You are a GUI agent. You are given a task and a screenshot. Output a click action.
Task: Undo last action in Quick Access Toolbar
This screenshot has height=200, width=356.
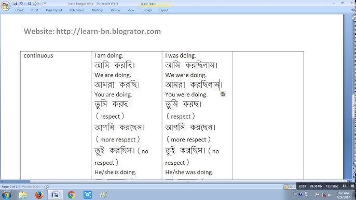tap(21, 4)
